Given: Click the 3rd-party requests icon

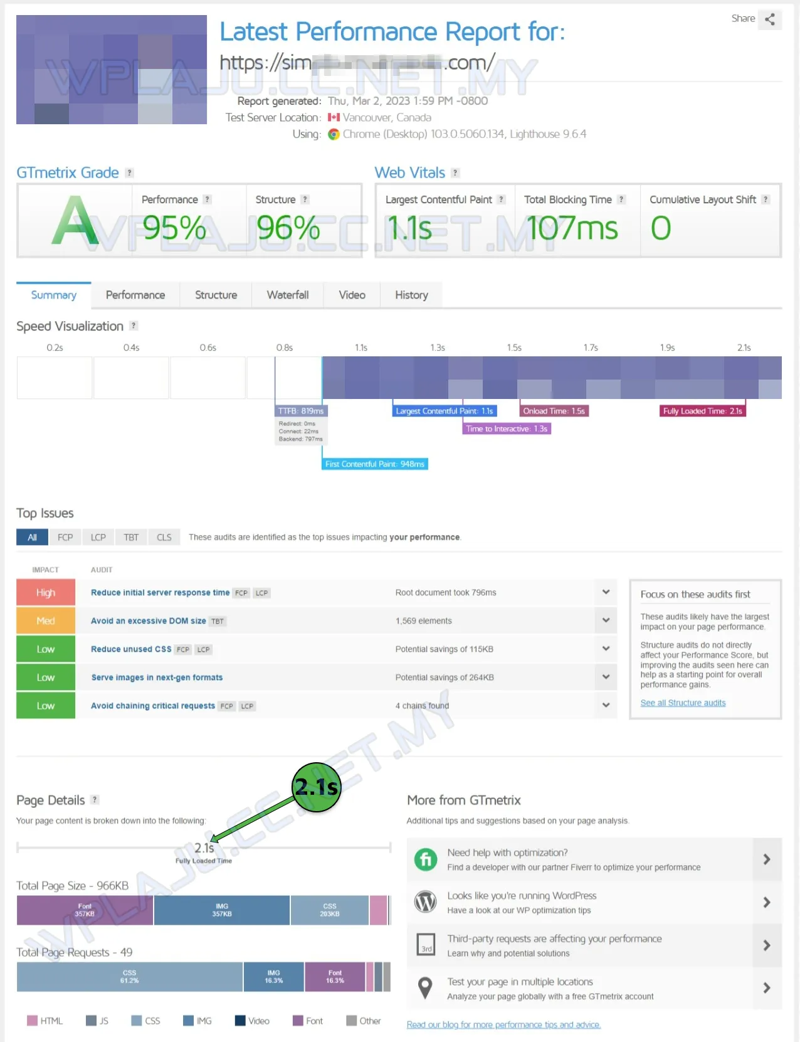Looking at the screenshot, I should tap(426, 945).
